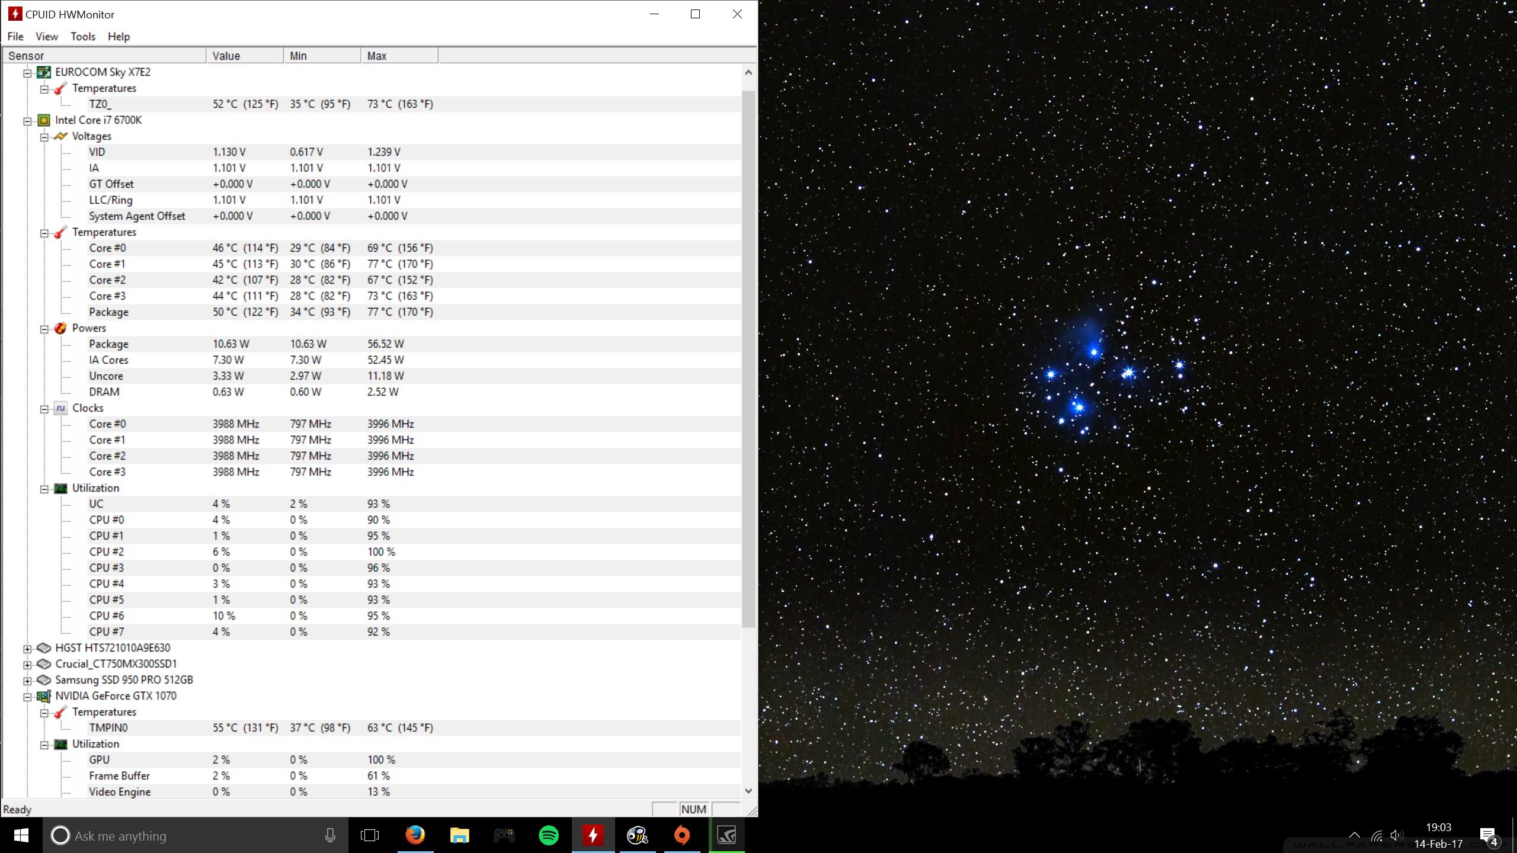This screenshot has height=853, width=1517.
Task: Open Spotify from the taskbar
Action: click(549, 835)
